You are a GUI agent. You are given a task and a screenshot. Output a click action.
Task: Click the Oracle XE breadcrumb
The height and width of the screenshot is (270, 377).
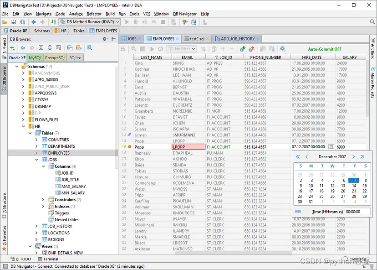[x=15, y=31]
